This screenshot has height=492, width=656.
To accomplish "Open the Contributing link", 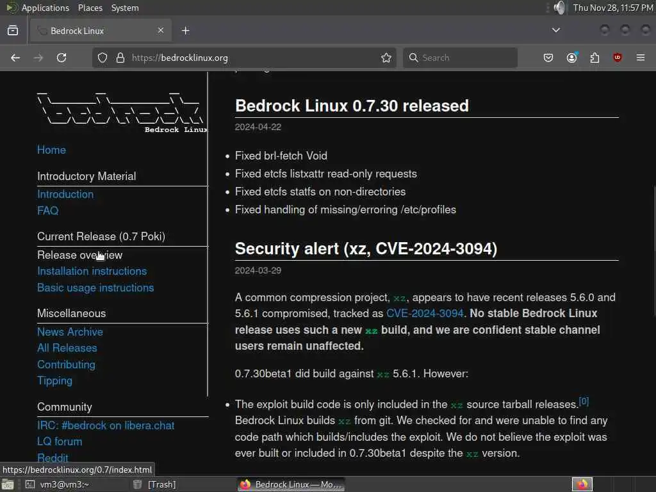I will click(x=66, y=365).
